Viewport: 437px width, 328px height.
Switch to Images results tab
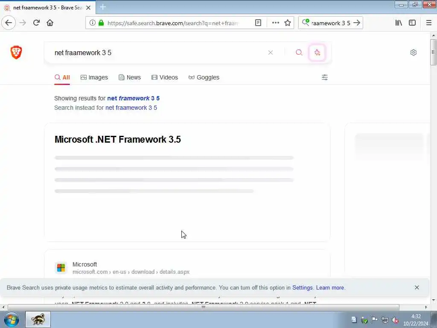94,77
